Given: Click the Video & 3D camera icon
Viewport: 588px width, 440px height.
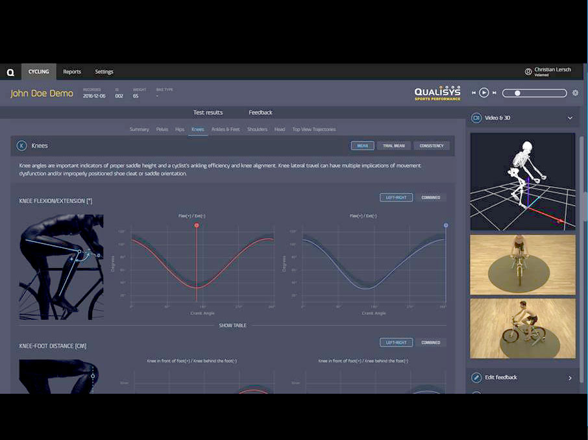Looking at the screenshot, I should click(x=476, y=117).
